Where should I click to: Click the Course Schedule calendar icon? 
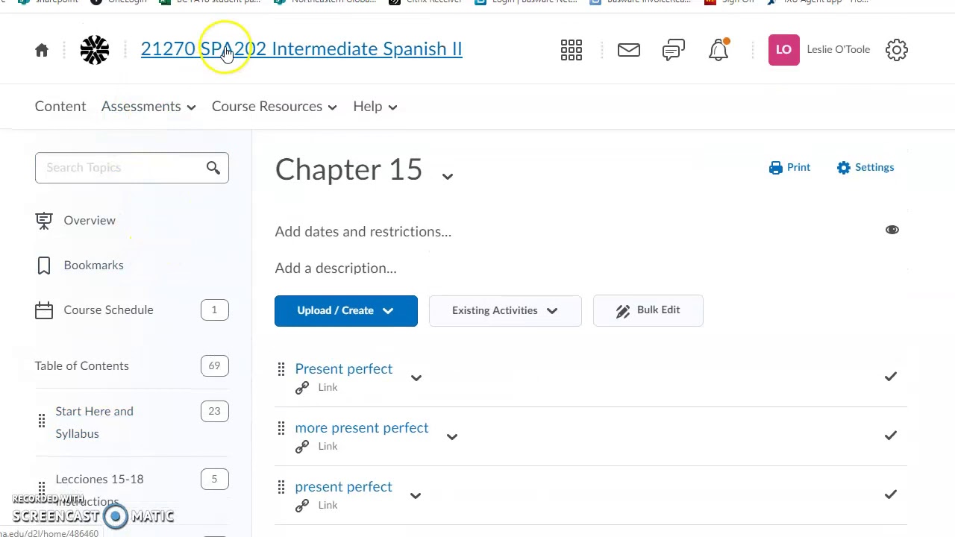tap(44, 310)
